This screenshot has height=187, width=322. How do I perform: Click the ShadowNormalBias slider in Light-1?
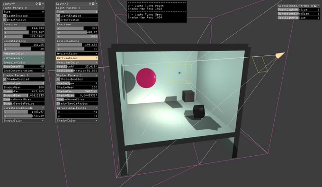[77, 99]
